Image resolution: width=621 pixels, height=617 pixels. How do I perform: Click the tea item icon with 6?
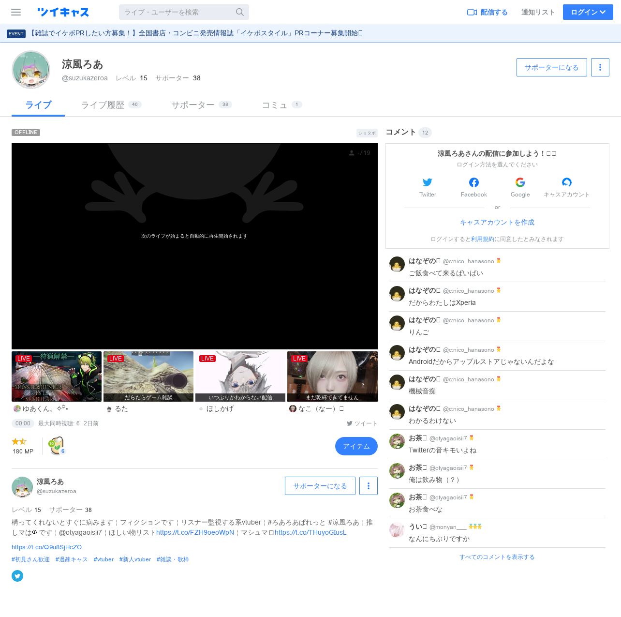click(x=57, y=446)
